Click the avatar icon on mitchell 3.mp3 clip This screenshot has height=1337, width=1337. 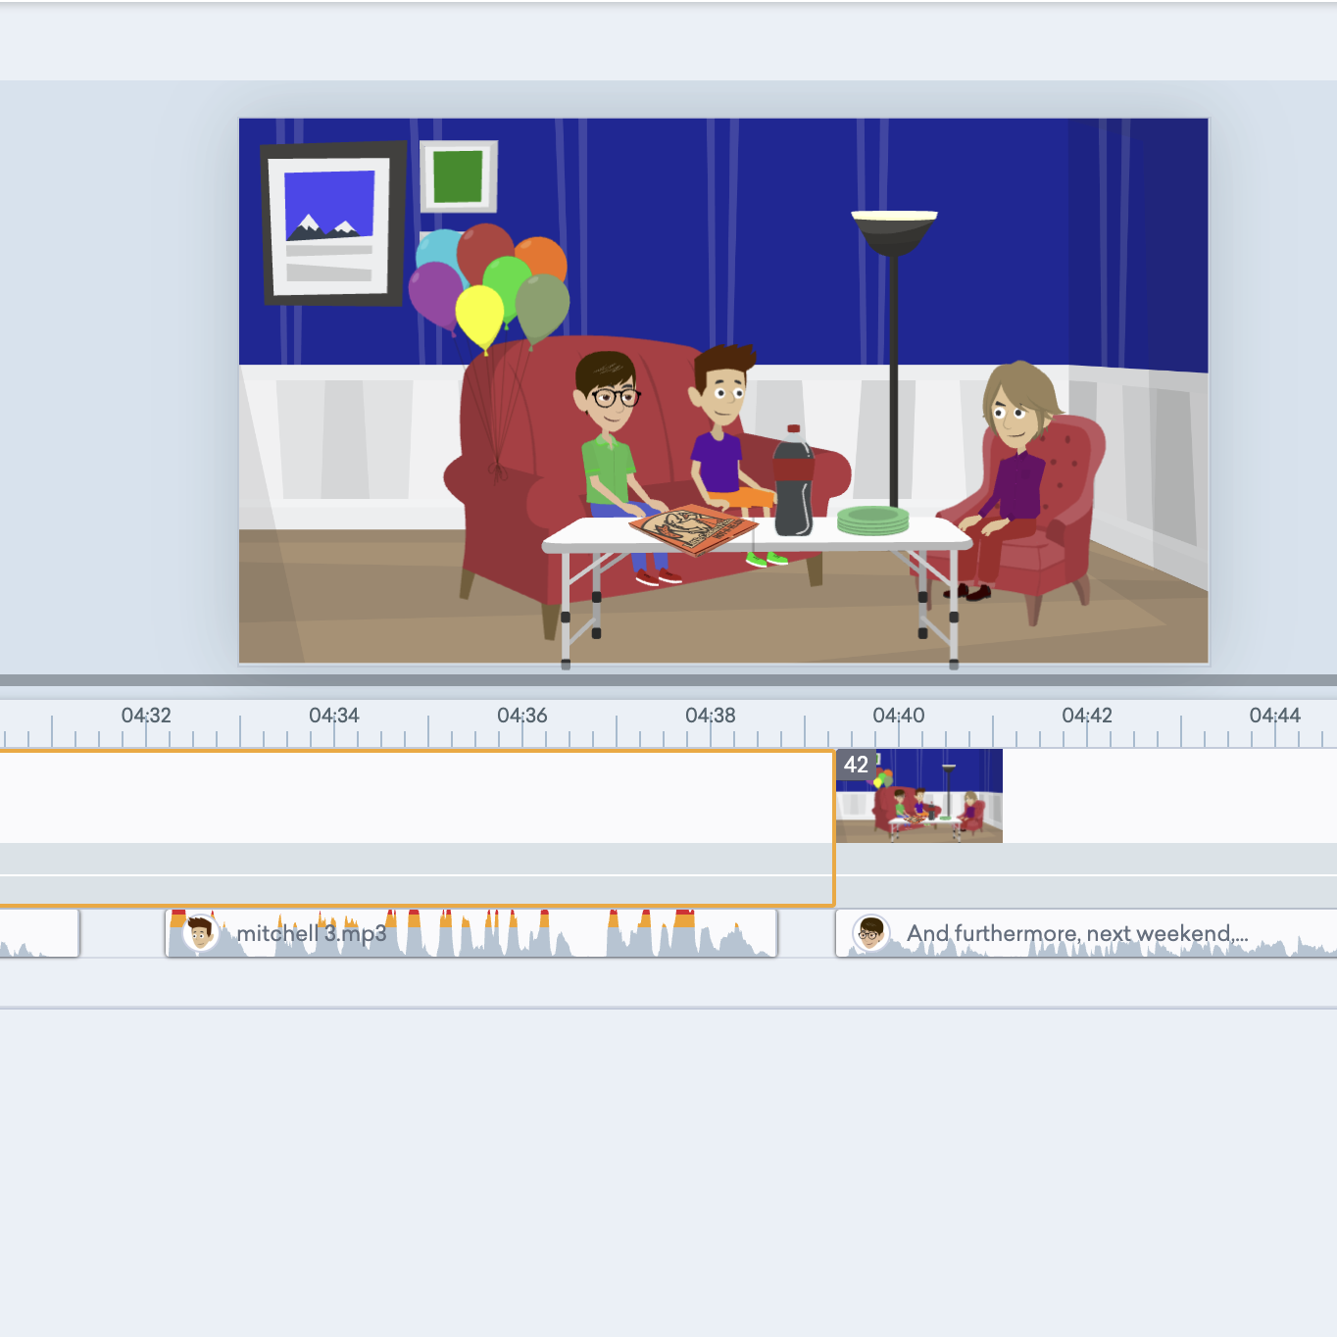tap(201, 932)
